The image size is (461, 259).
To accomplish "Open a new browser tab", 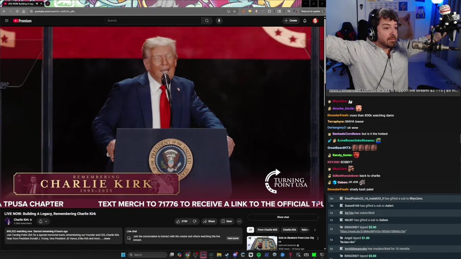I will tap(47, 4).
